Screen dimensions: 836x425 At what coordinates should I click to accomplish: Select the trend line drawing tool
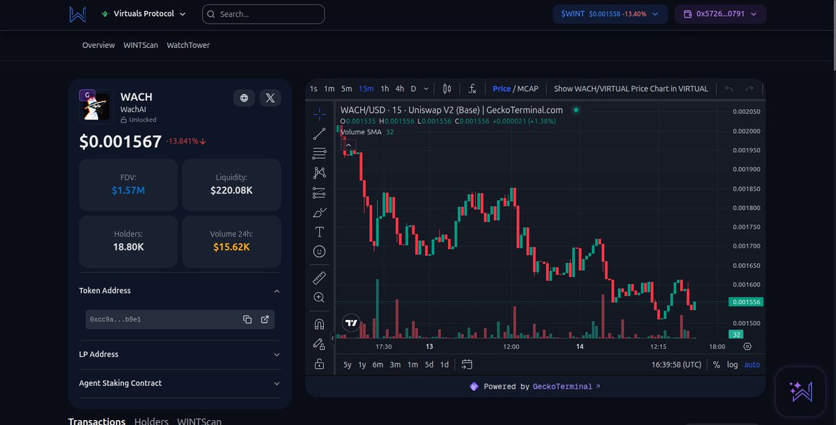319,134
